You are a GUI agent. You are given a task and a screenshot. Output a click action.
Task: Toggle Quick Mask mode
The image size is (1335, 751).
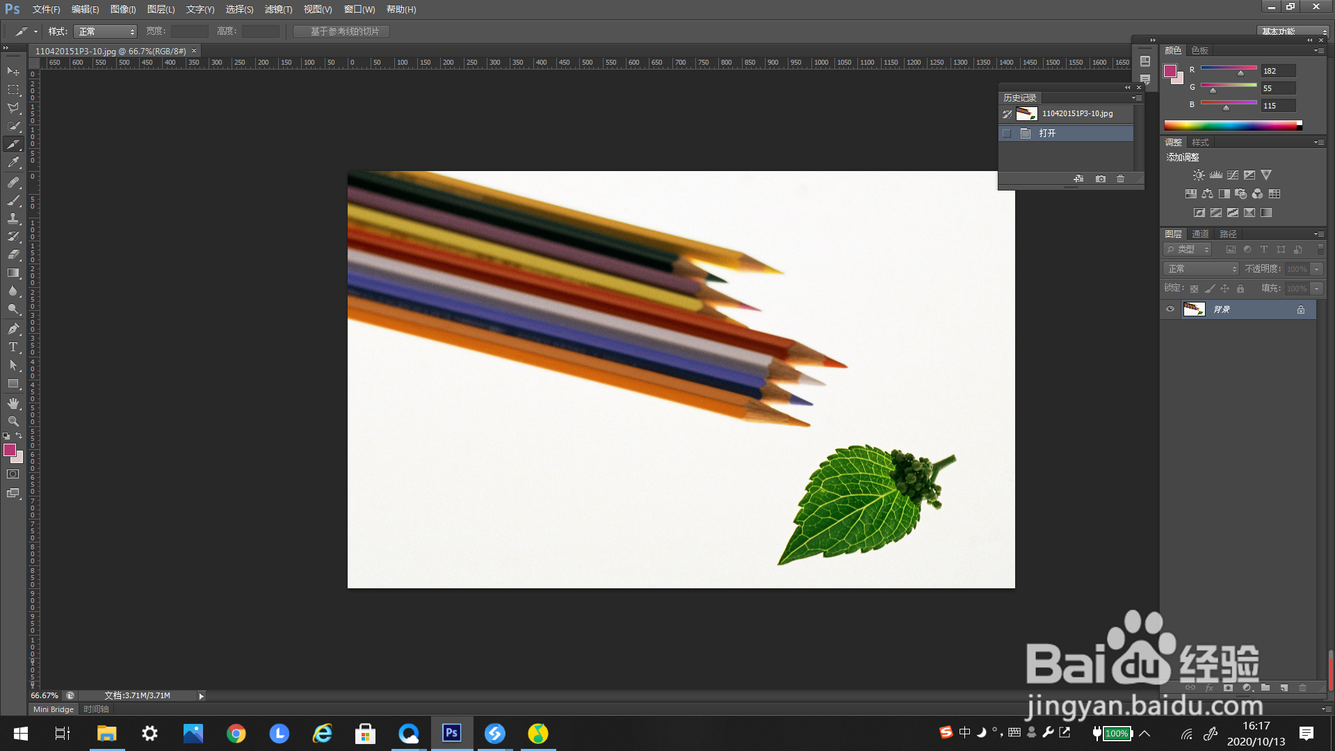pos(13,474)
